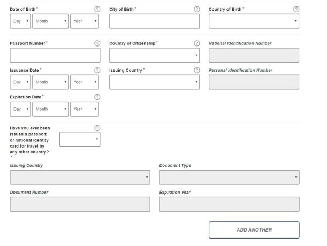Image resolution: width=327 pixels, height=246 pixels.
Task: Show help for Country of Citizenship
Action: pyautogui.click(x=196, y=43)
